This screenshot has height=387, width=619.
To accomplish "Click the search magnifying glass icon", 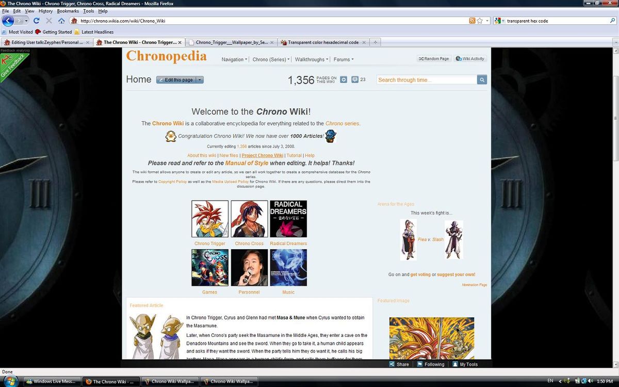I will 481,79.
